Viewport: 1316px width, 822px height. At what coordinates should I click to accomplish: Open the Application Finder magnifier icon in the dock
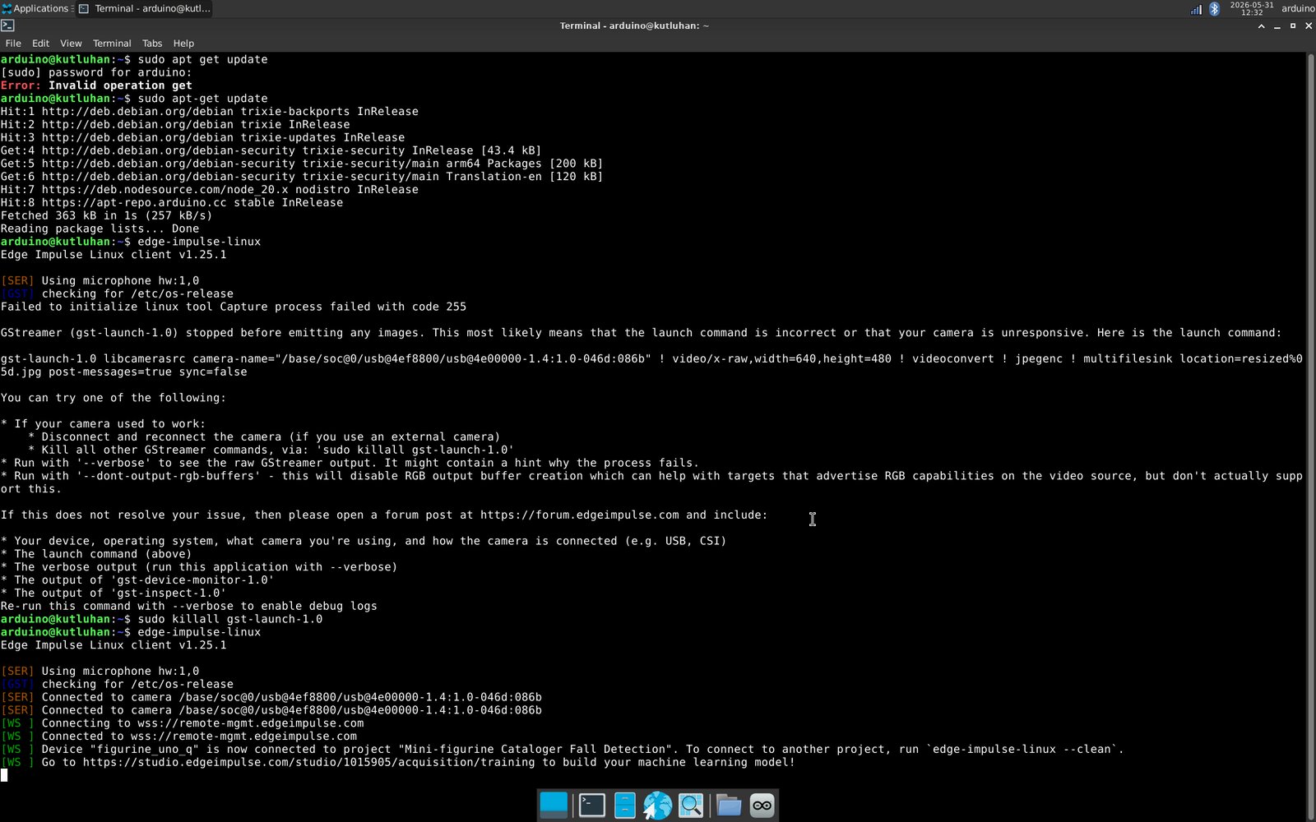(x=691, y=806)
